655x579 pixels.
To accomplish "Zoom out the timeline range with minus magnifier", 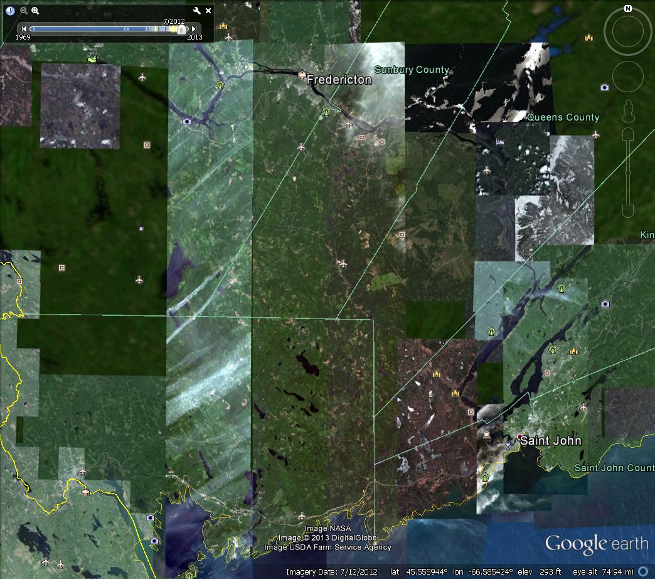I will click(23, 11).
